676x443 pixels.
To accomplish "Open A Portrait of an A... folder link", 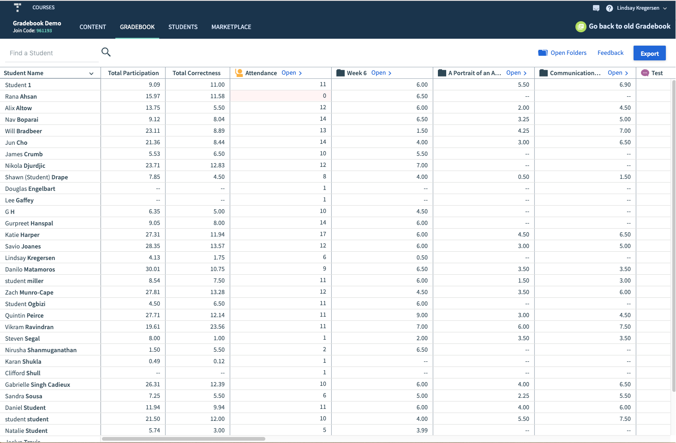I will (516, 73).
